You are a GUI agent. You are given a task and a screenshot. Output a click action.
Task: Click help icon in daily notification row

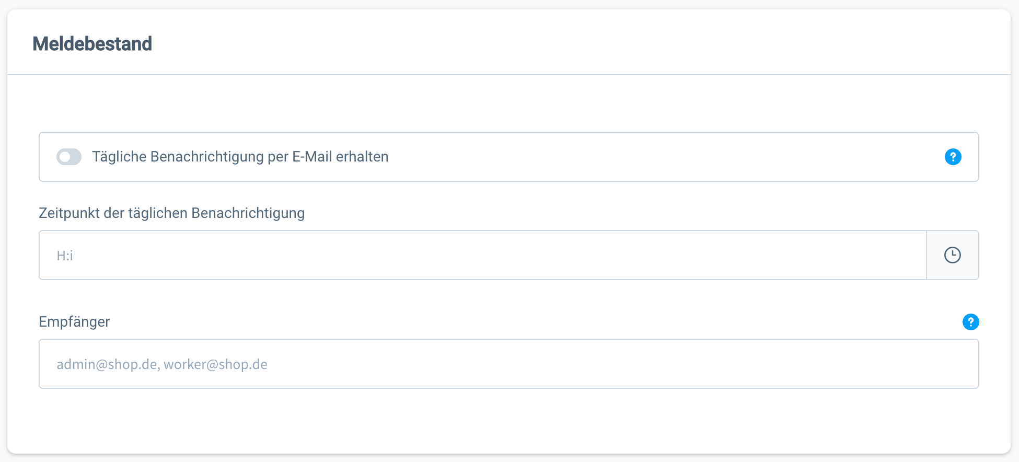coord(953,157)
